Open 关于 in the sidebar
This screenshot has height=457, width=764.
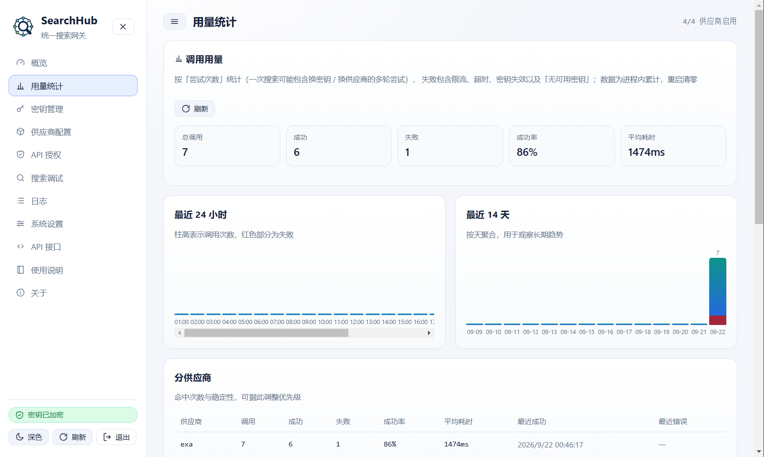pos(73,293)
